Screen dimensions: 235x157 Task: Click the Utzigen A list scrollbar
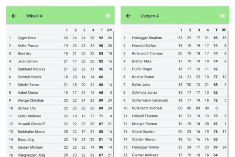click(x=228, y=94)
